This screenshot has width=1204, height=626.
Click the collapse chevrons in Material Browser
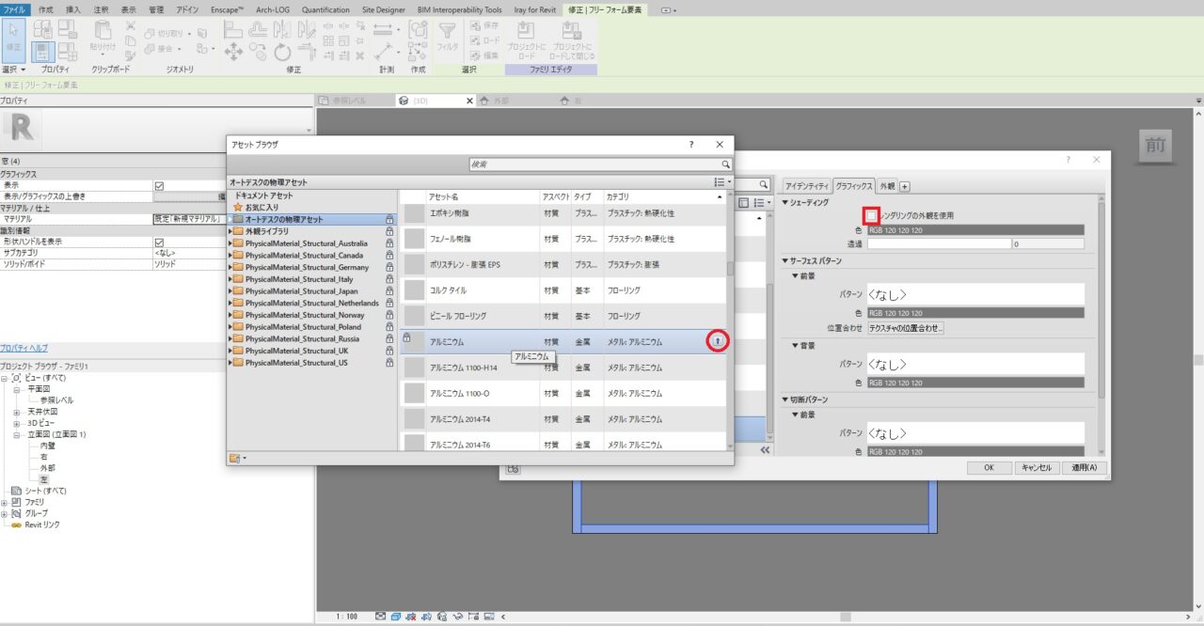765,450
